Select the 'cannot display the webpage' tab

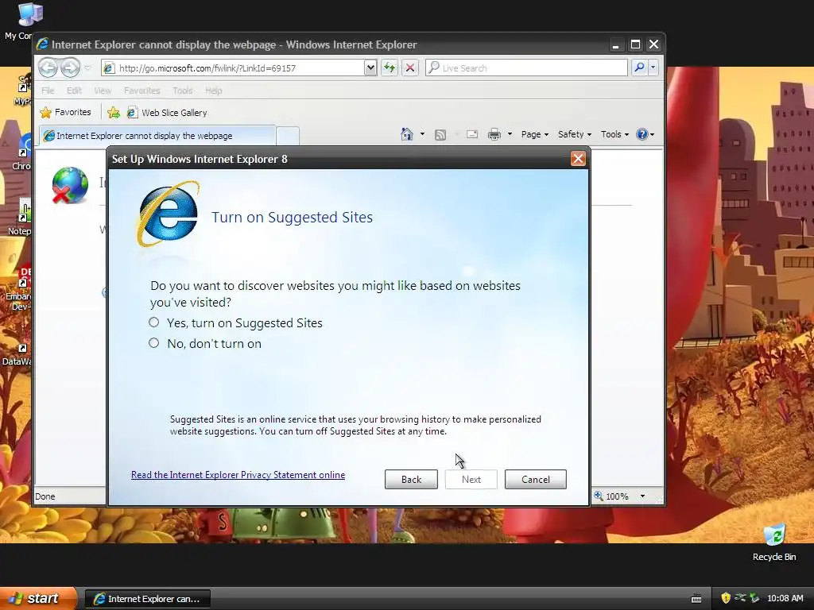[157, 135]
